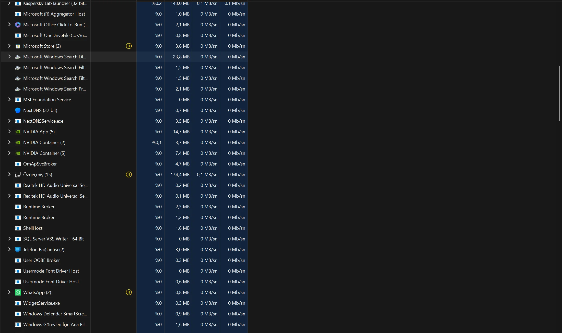
Task: Click the suspended status icon for Özgeçmiş
Action: coord(129,175)
